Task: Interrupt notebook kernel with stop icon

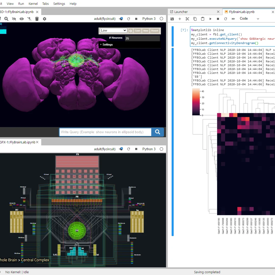Action: coord(218,19)
